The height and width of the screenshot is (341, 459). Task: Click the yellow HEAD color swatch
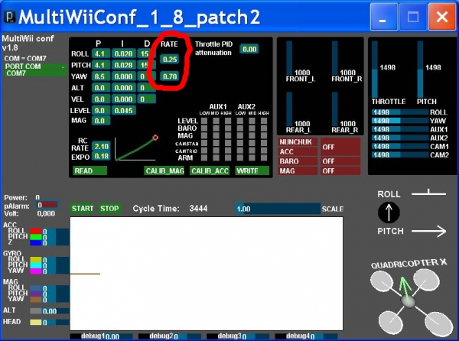pyautogui.click(x=36, y=323)
